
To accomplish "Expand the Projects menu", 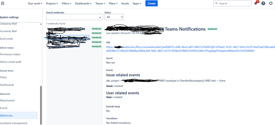I will pyautogui.click(x=52, y=3).
